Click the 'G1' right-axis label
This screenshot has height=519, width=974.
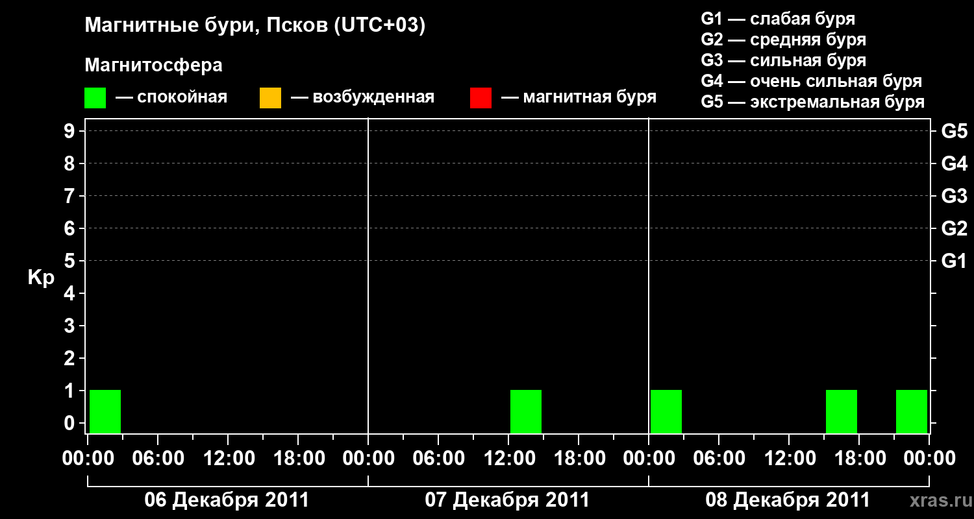(x=955, y=261)
